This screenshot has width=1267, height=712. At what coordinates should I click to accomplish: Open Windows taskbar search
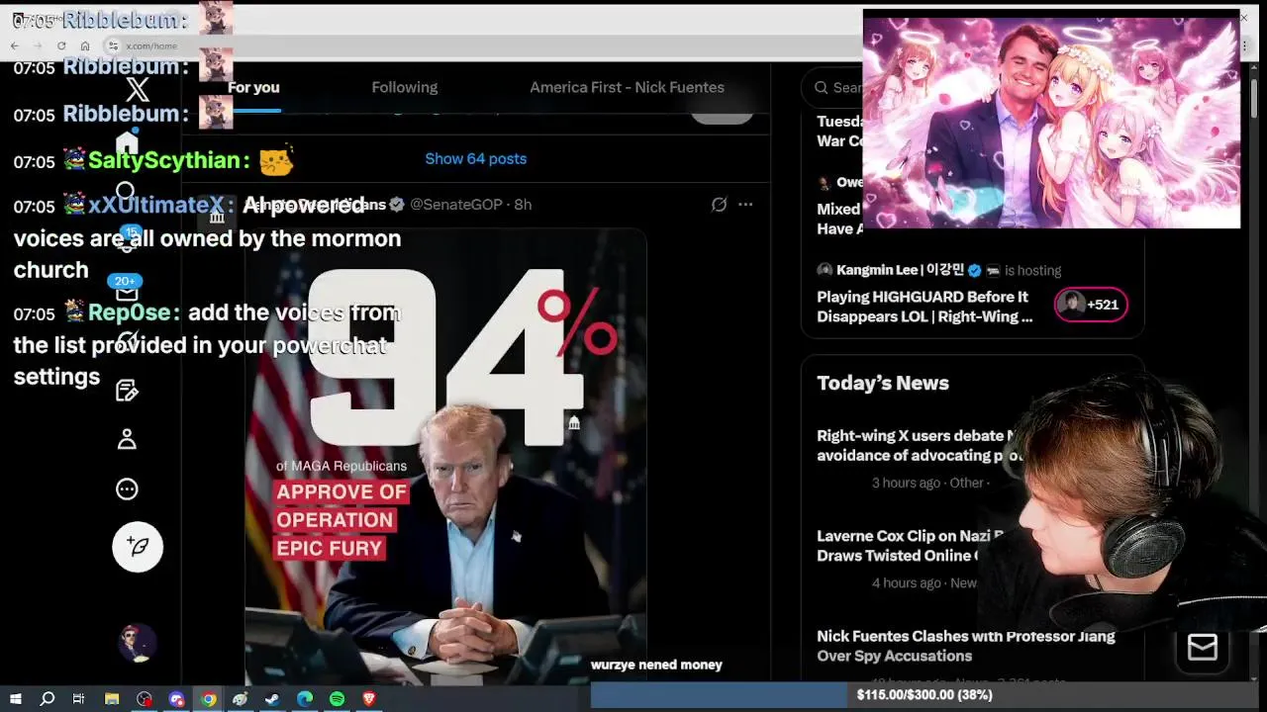coord(47,699)
